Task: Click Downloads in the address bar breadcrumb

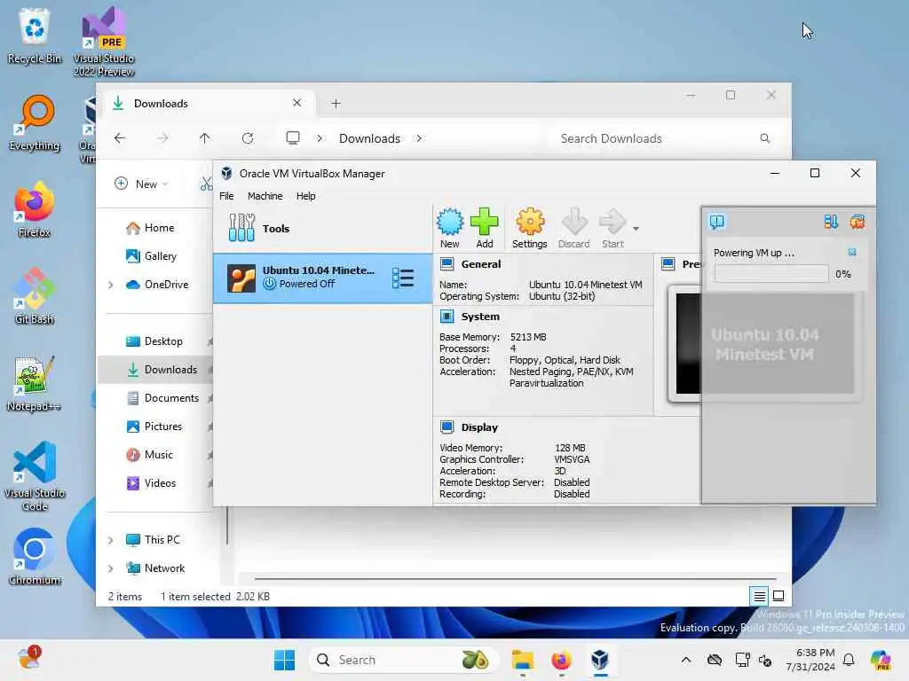Action: click(369, 138)
